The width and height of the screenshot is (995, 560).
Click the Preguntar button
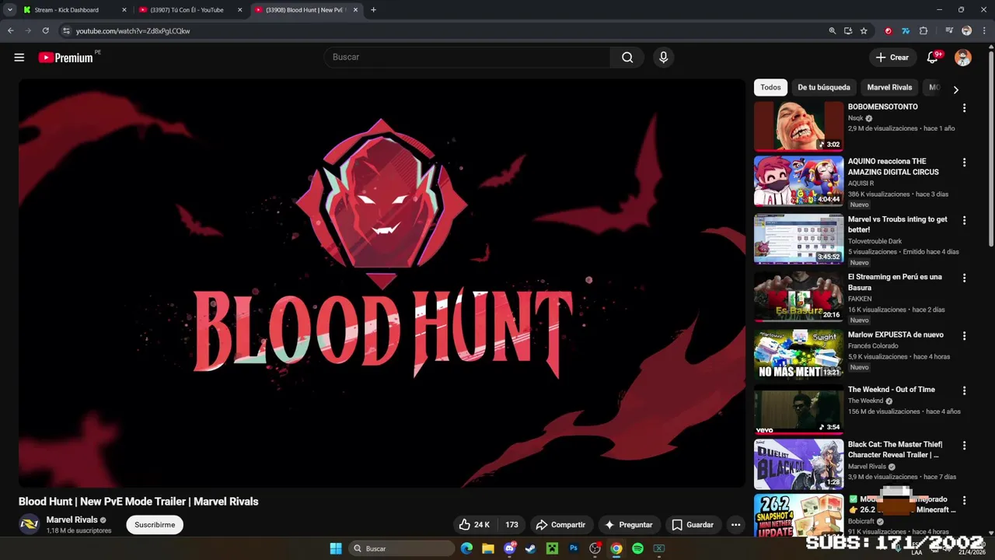(x=628, y=525)
